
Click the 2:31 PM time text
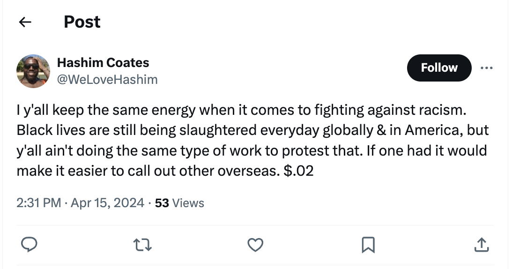click(x=38, y=203)
